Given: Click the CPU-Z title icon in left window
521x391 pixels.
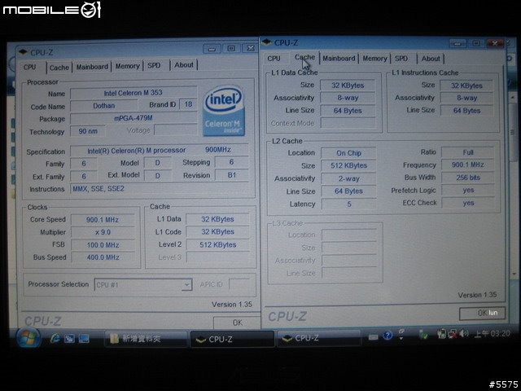Looking at the screenshot, I should [23, 52].
